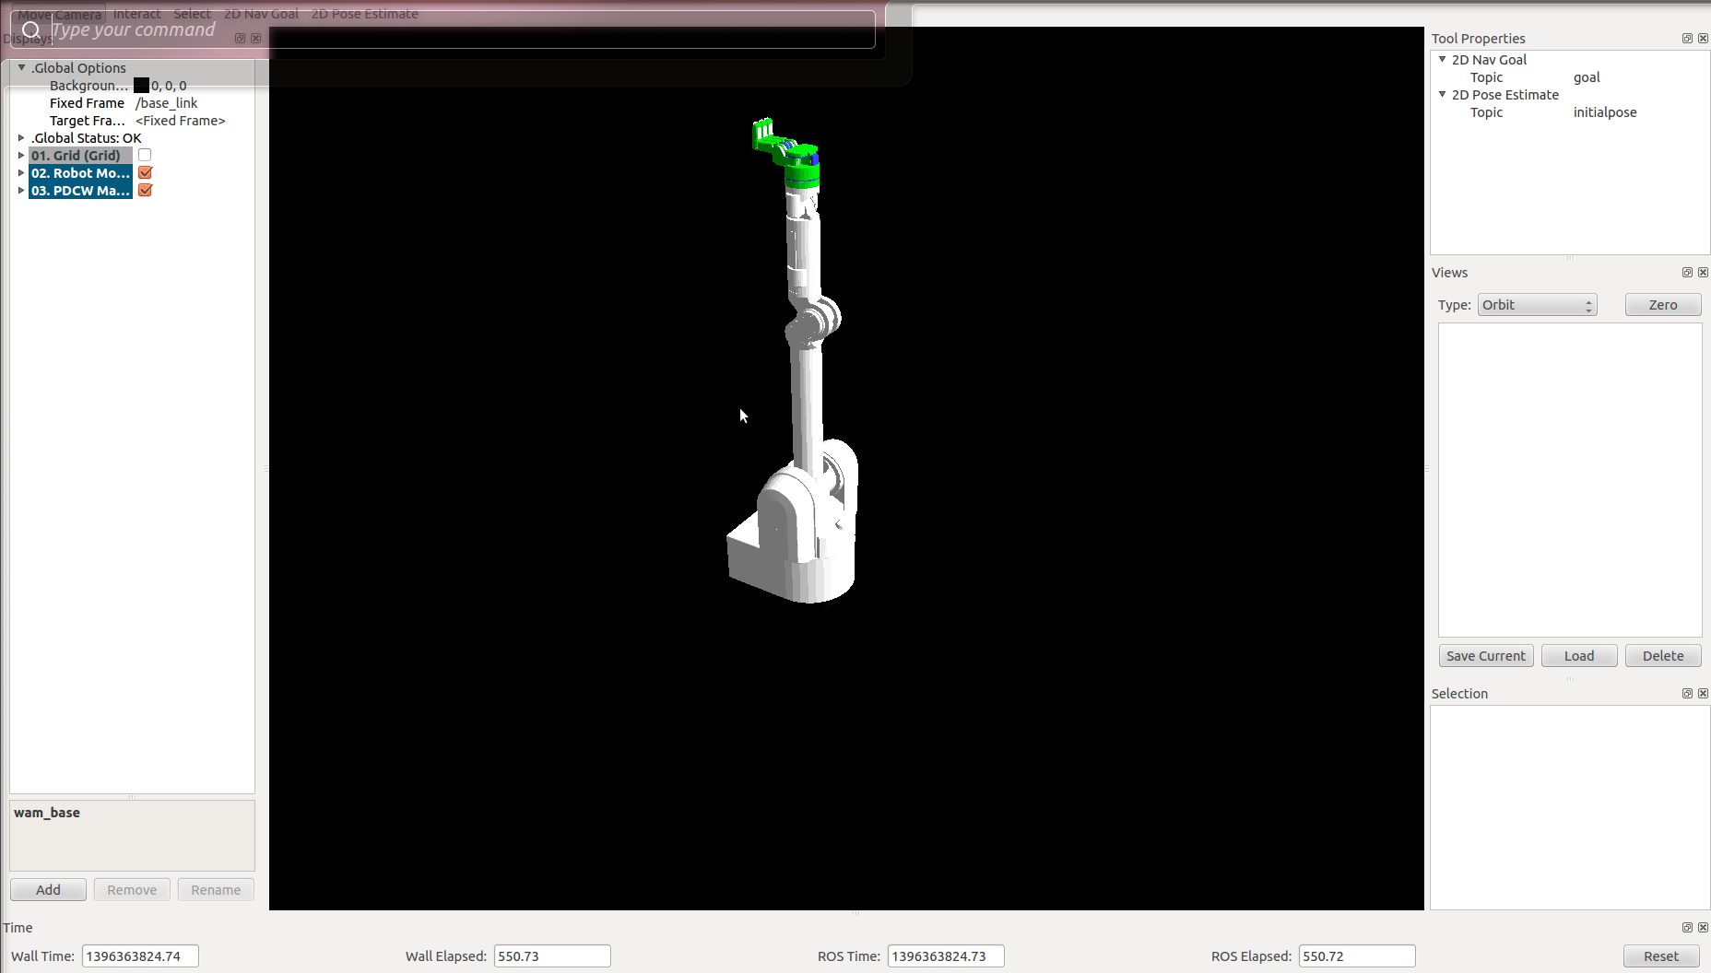1711x973 pixels.
Task: Detach the Views panel using float icon
Action: 1687,273
